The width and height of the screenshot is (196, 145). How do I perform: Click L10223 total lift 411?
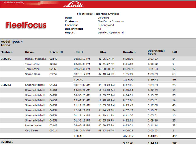(x=175, y=136)
